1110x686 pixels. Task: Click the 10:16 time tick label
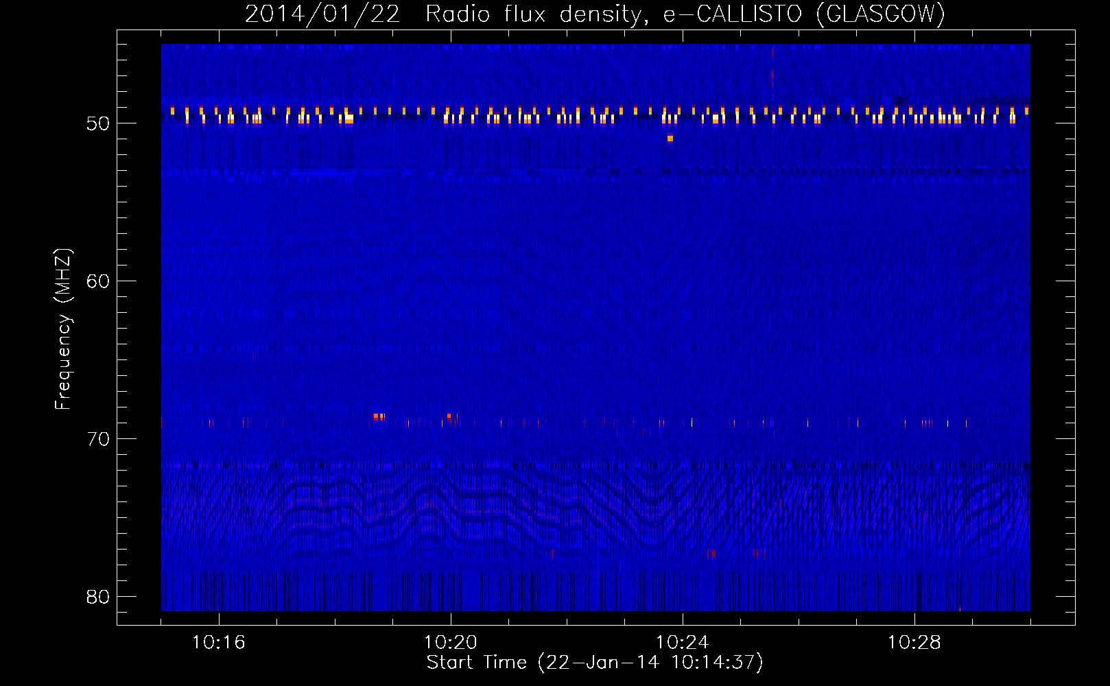tap(219, 643)
